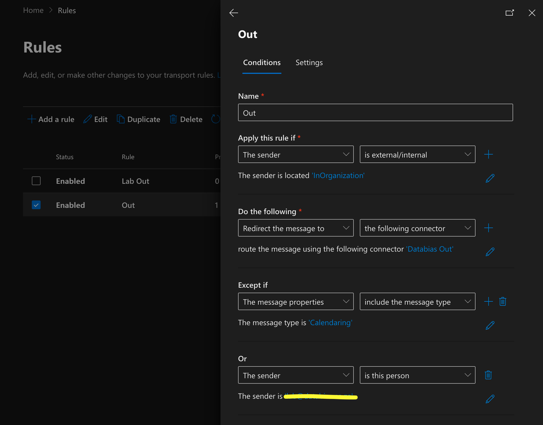Open 'the following connector' dropdown

click(418, 228)
